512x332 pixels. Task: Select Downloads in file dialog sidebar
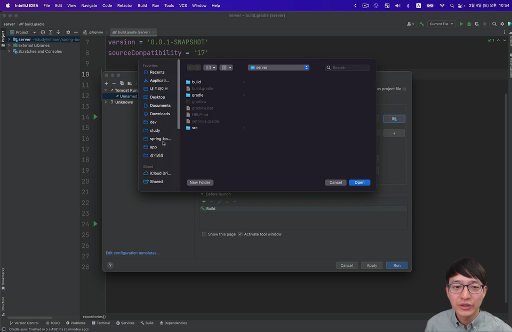point(159,114)
